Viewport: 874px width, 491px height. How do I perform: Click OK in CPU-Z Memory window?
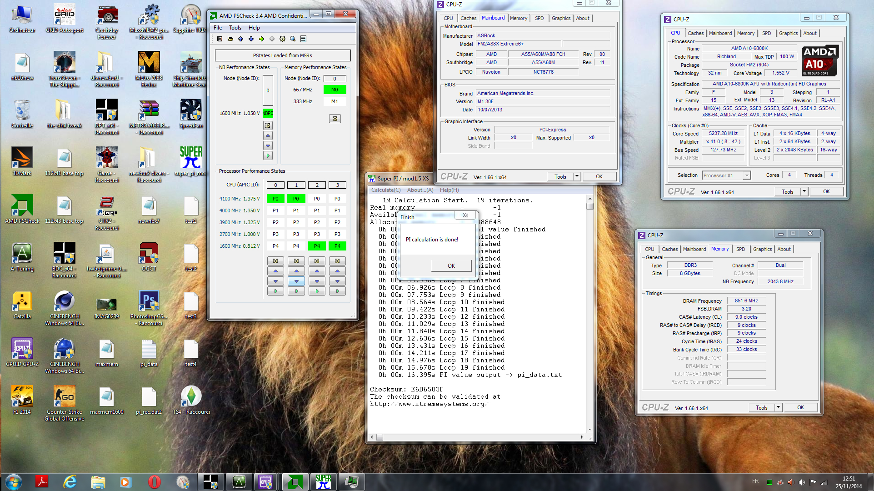[x=800, y=407]
